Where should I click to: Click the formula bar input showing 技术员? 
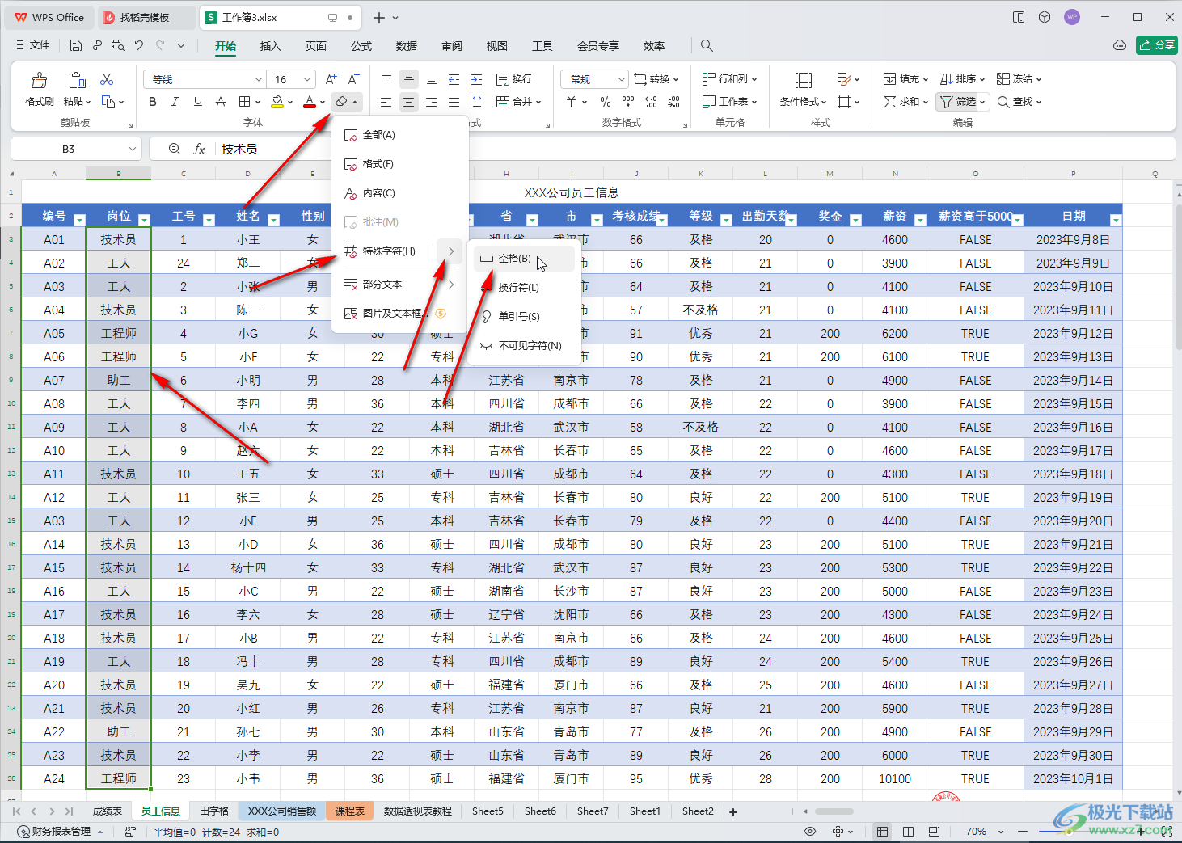(x=695, y=150)
